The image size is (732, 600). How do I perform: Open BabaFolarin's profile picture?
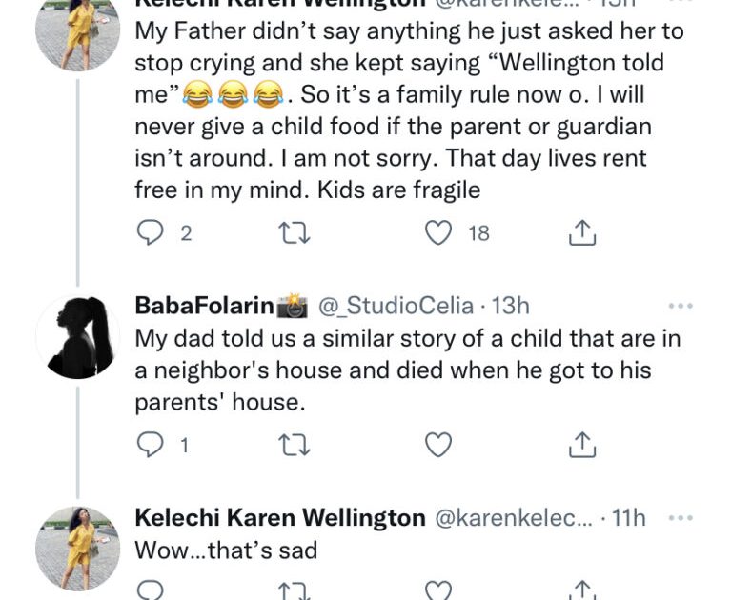pyautogui.click(x=77, y=337)
